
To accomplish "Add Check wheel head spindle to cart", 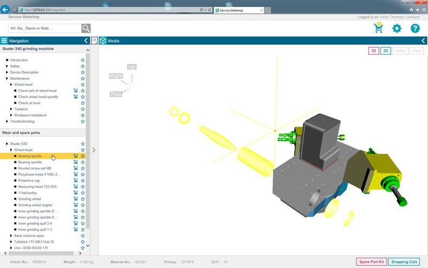I will [x=75, y=97].
